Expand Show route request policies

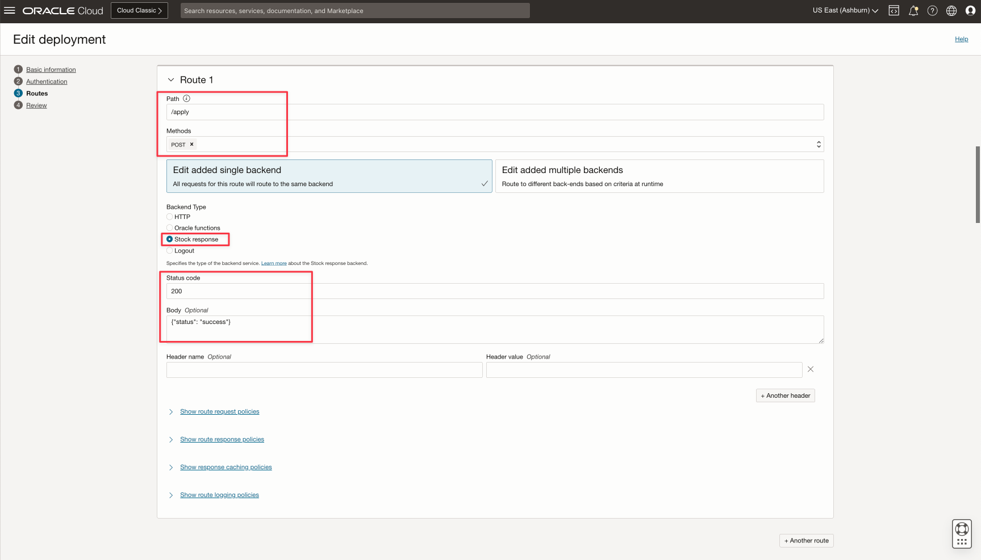coord(219,412)
